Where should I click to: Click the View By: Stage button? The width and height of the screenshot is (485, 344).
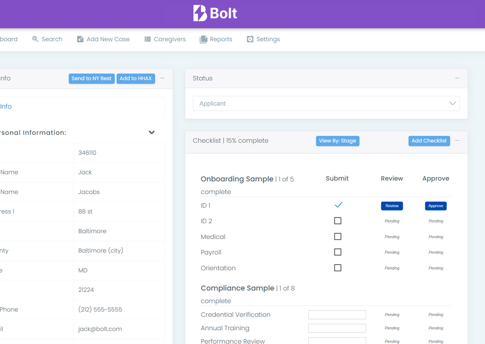(x=337, y=141)
